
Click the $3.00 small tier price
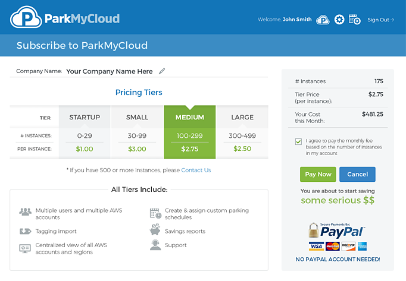click(x=137, y=149)
